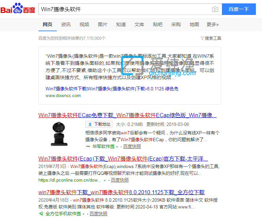This screenshot has height=220, width=262.
Task: Open 百度快照 for 全方位手机软件园 result
Action: [x=99, y=214]
